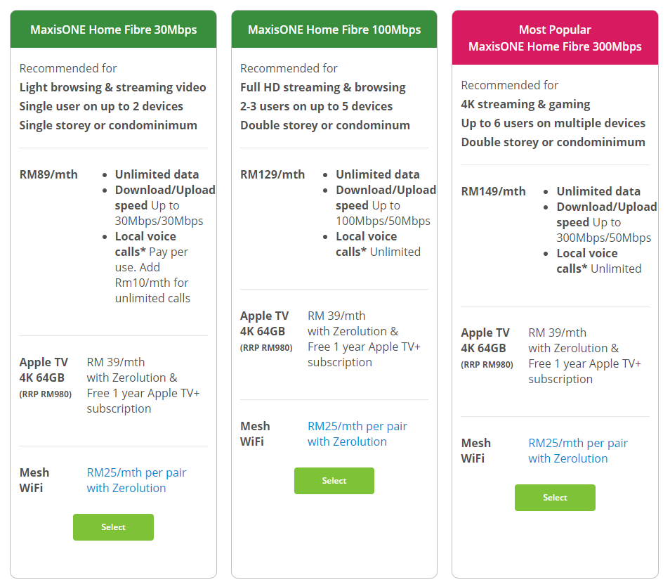Open Mesh WiFi Zerolution link in 100Mbps plan
The height and width of the screenshot is (587, 670).
click(357, 434)
